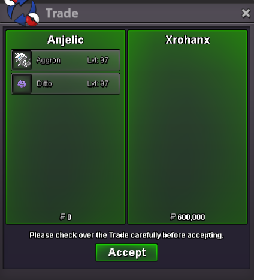The image size is (254, 280).
Task: Close the Trade window
Action: tap(246, 13)
